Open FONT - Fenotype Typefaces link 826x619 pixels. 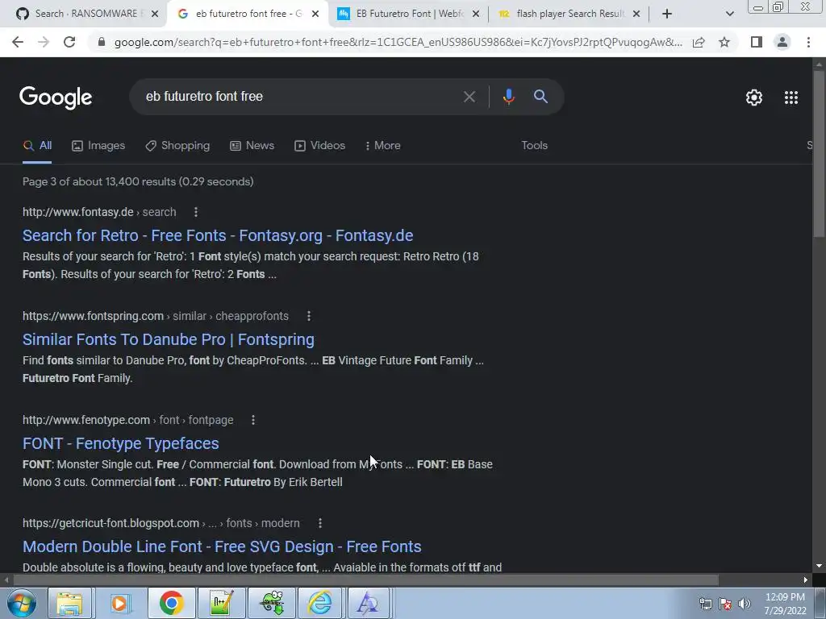pyautogui.click(x=121, y=443)
